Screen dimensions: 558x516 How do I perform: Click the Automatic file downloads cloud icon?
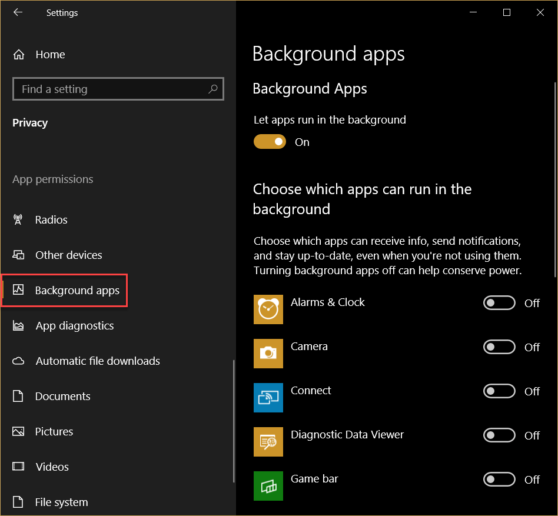(18, 361)
